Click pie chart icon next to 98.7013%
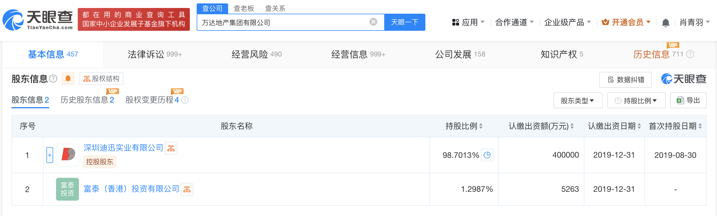 point(487,155)
